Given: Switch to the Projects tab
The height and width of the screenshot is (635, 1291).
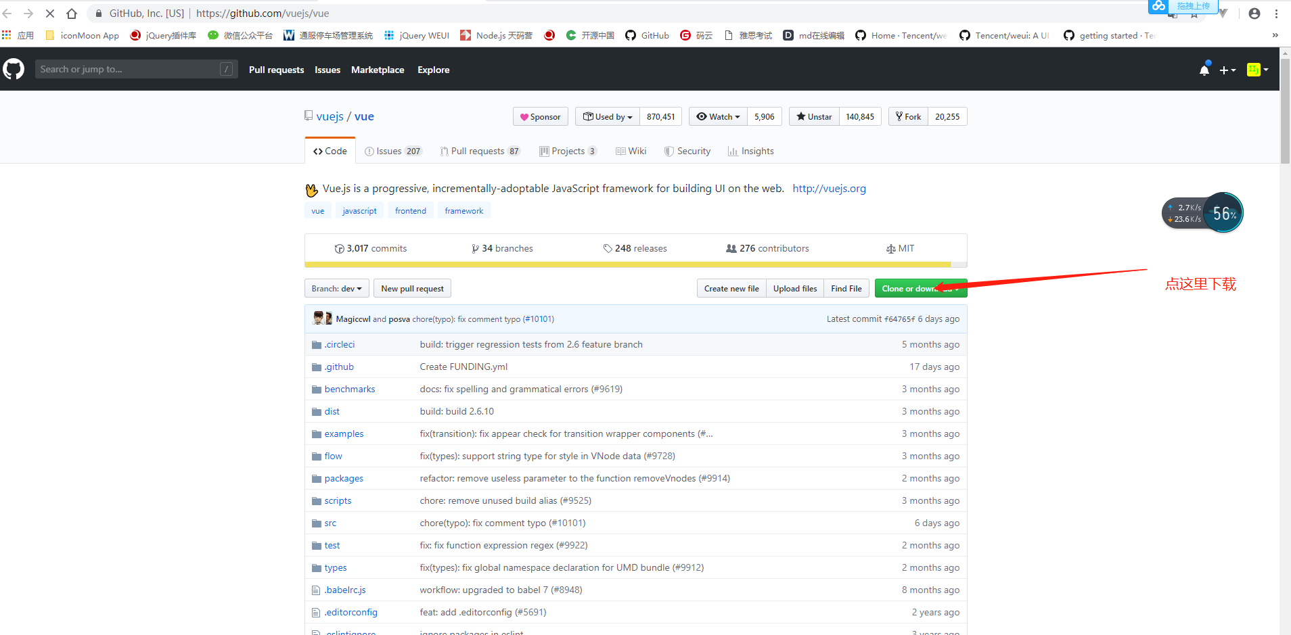Looking at the screenshot, I should [568, 151].
